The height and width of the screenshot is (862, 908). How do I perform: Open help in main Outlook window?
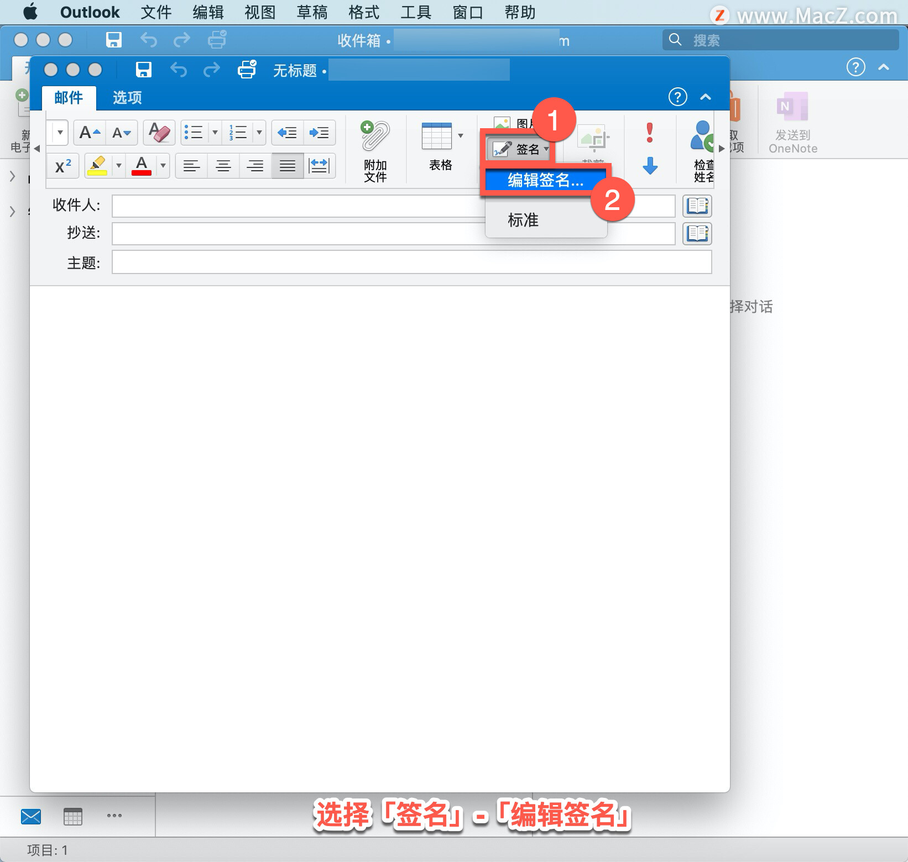click(x=856, y=67)
